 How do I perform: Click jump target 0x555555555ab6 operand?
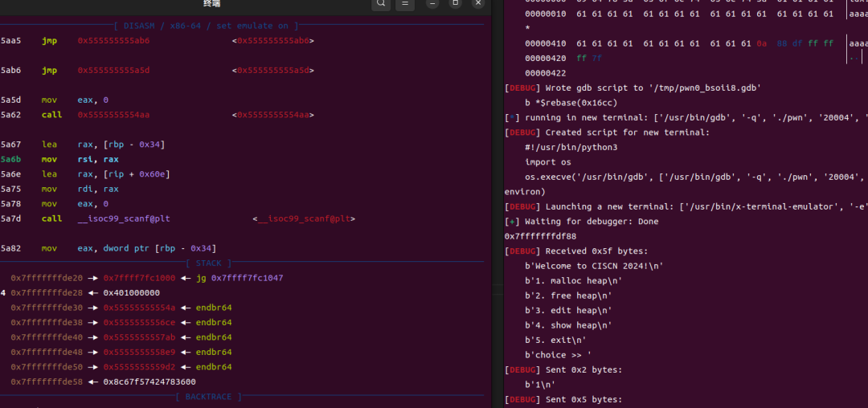point(113,41)
